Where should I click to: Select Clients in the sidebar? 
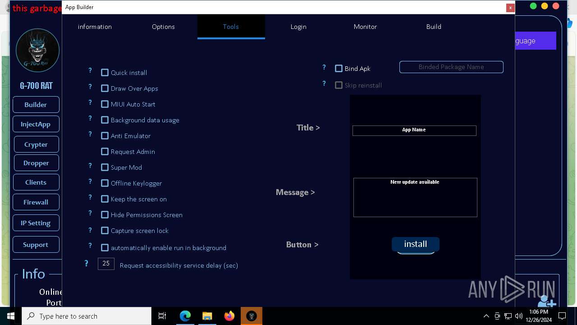36,182
